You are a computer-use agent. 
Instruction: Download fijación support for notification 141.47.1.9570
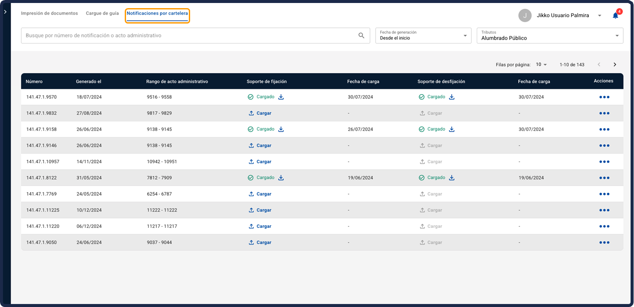coord(281,97)
